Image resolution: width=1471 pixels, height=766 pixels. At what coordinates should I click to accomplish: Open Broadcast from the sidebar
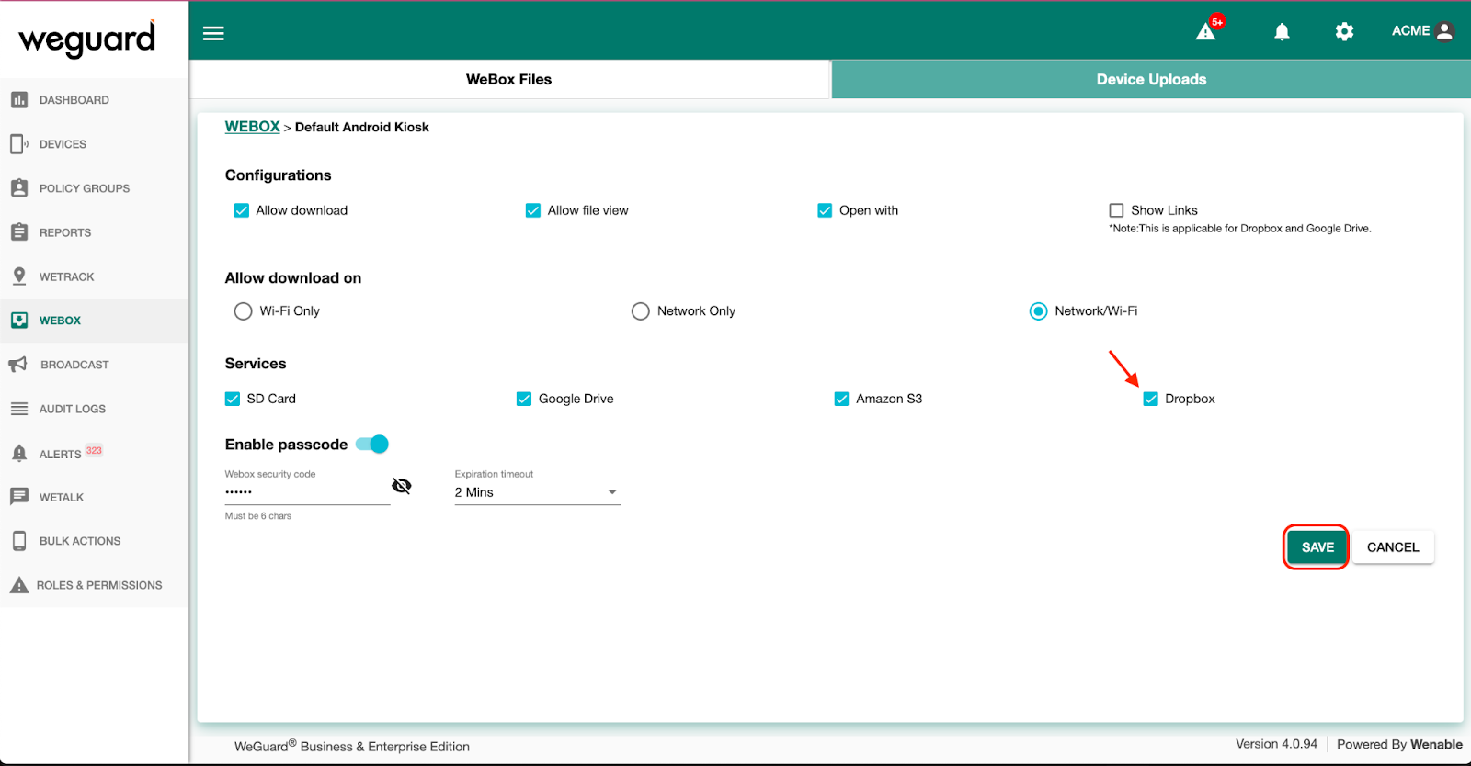click(x=94, y=365)
